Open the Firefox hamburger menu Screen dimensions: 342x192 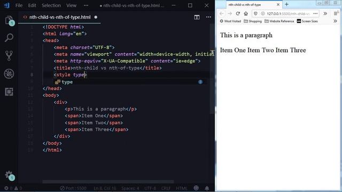(336, 13)
